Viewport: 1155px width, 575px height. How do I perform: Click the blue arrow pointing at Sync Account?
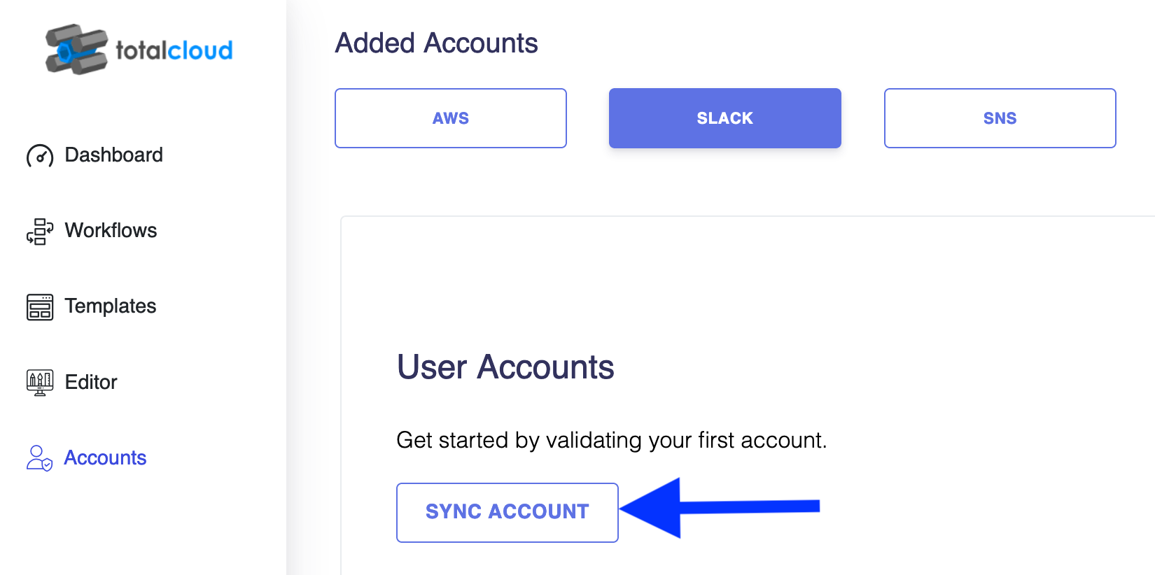(720, 508)
